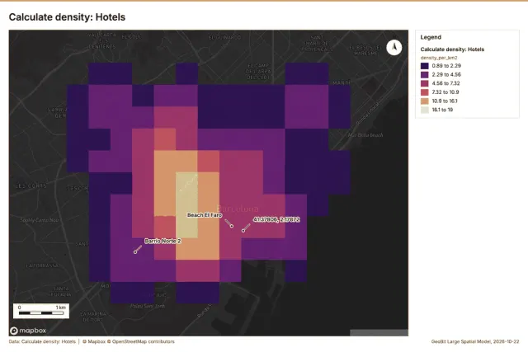
Task: Click the Mapbox logo on the map
Action: 28,331
